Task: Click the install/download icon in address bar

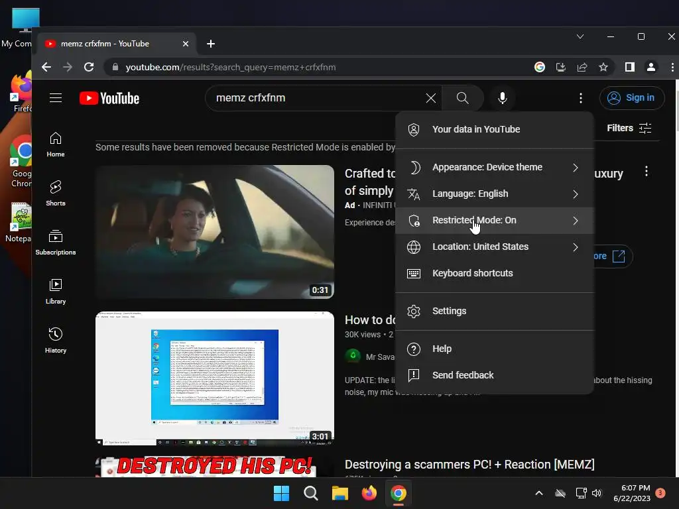Action: pyautogui.click(x=561, y=67)
